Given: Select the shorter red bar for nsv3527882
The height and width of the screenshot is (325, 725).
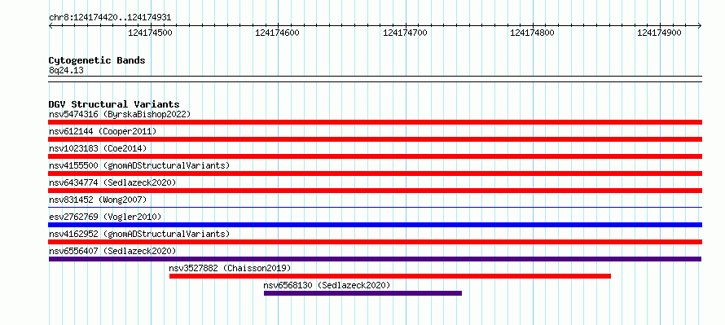Looking at the screenshot, I should (389, 276).
